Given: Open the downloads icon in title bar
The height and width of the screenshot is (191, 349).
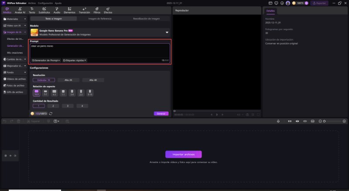Looking at the screenshot, I should pyautogui.click(x=282, y=3).
